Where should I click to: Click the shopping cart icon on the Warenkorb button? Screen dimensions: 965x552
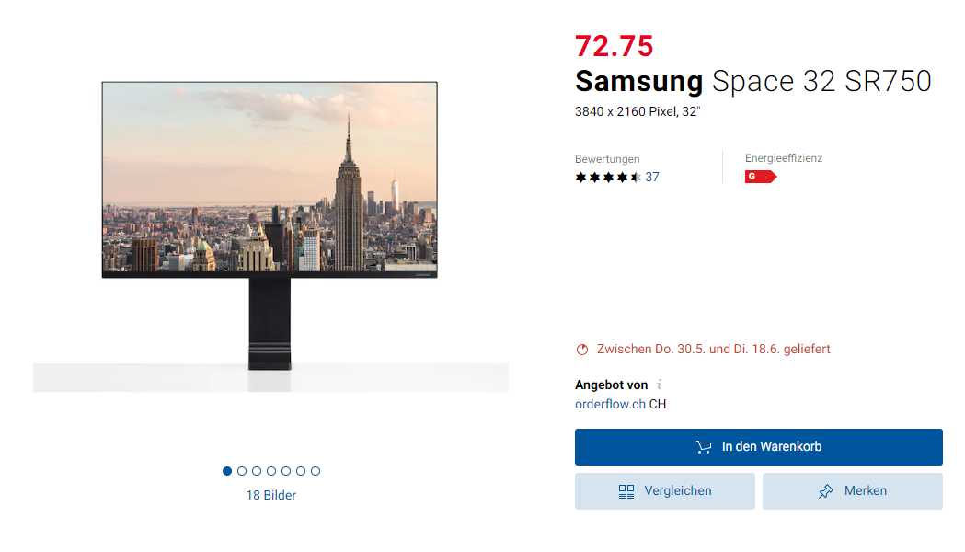704,447
